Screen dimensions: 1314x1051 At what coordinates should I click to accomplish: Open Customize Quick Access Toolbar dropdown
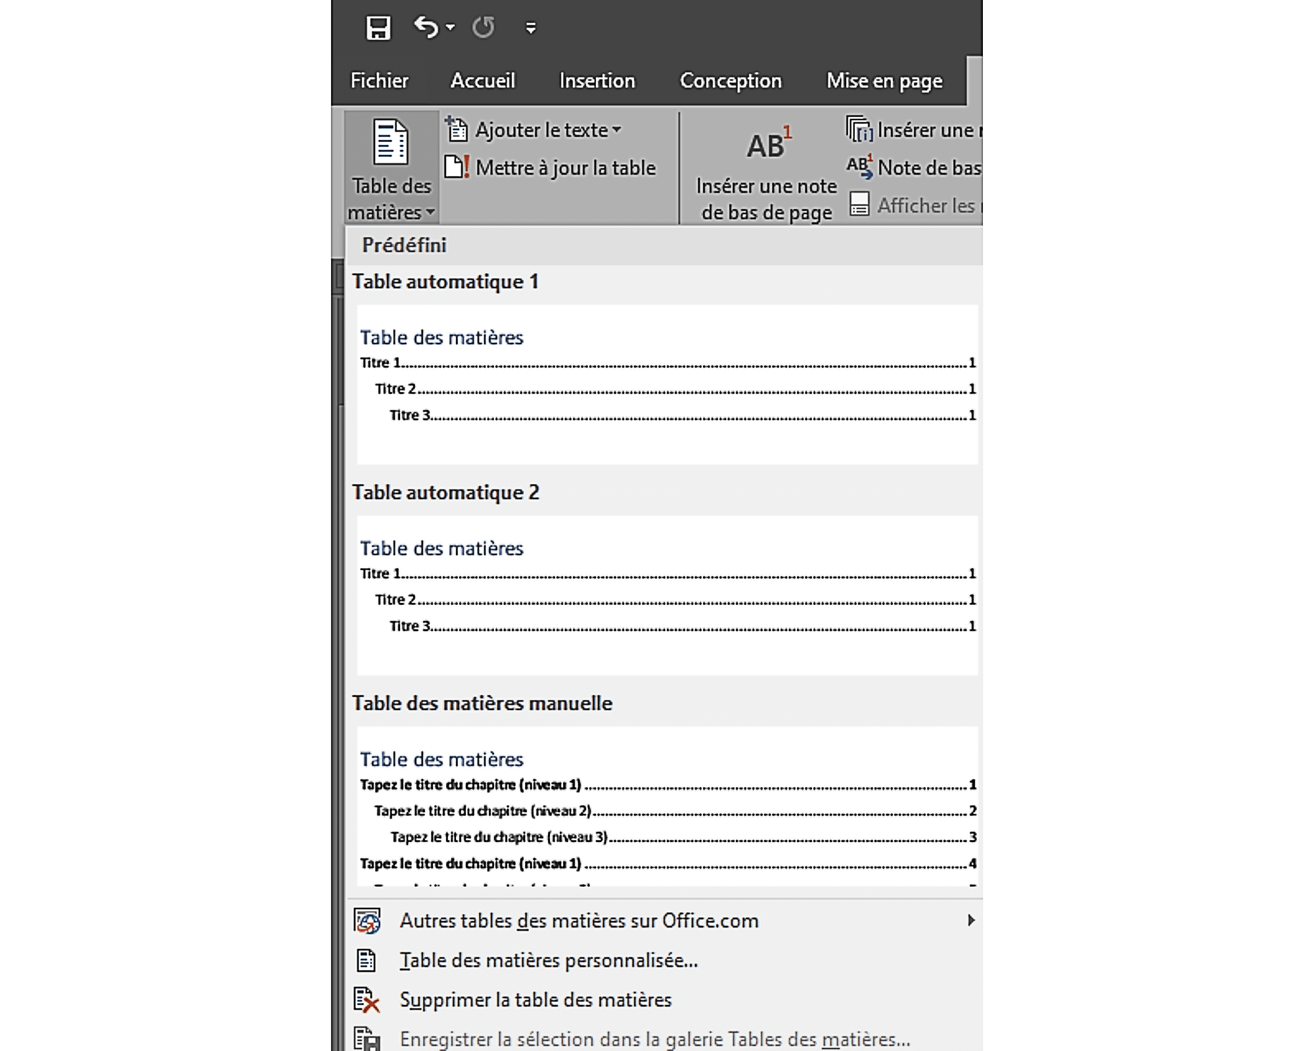531,28
